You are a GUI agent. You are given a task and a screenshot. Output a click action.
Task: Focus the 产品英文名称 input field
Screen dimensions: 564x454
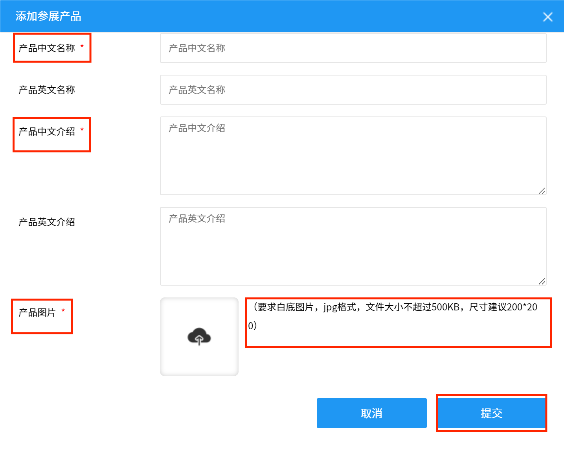pos(353,90)
